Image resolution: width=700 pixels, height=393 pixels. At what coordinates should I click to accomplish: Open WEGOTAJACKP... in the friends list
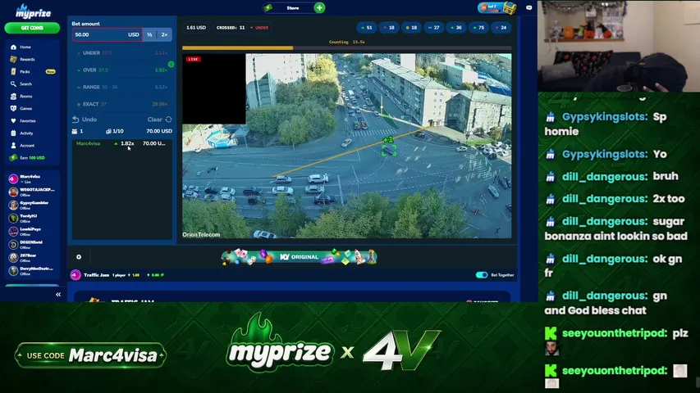pyautogui.click(x=32, y=192)
